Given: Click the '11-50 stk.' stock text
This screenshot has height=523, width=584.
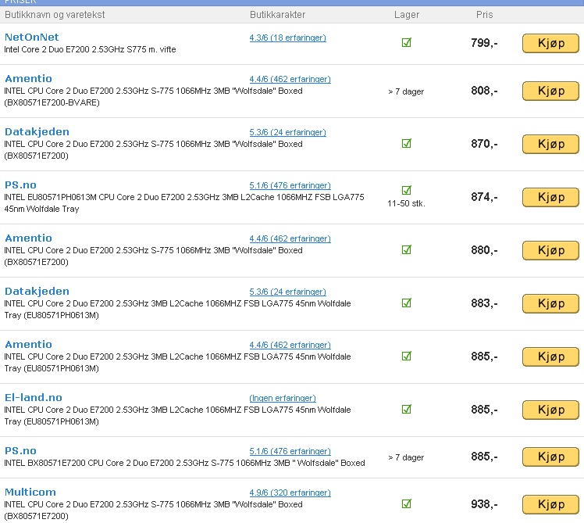Looking at the screenshot, I should 406,204.
